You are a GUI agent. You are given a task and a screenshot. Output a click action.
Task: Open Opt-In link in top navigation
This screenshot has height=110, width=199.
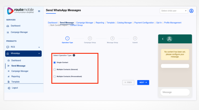pyautogui.click(x=159, y=23)
